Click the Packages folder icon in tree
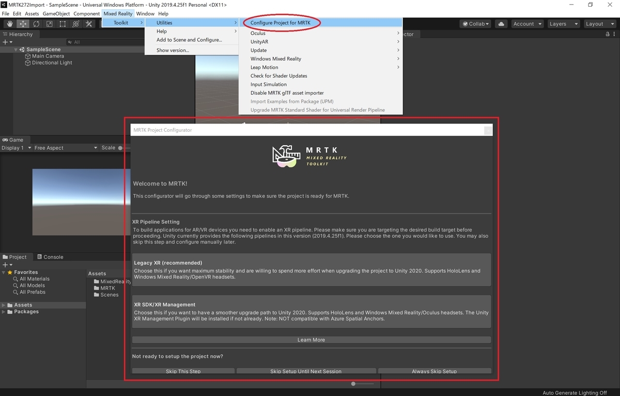This screenshot has height=396, width=620. pyautogui.click(x=10, y=312)
